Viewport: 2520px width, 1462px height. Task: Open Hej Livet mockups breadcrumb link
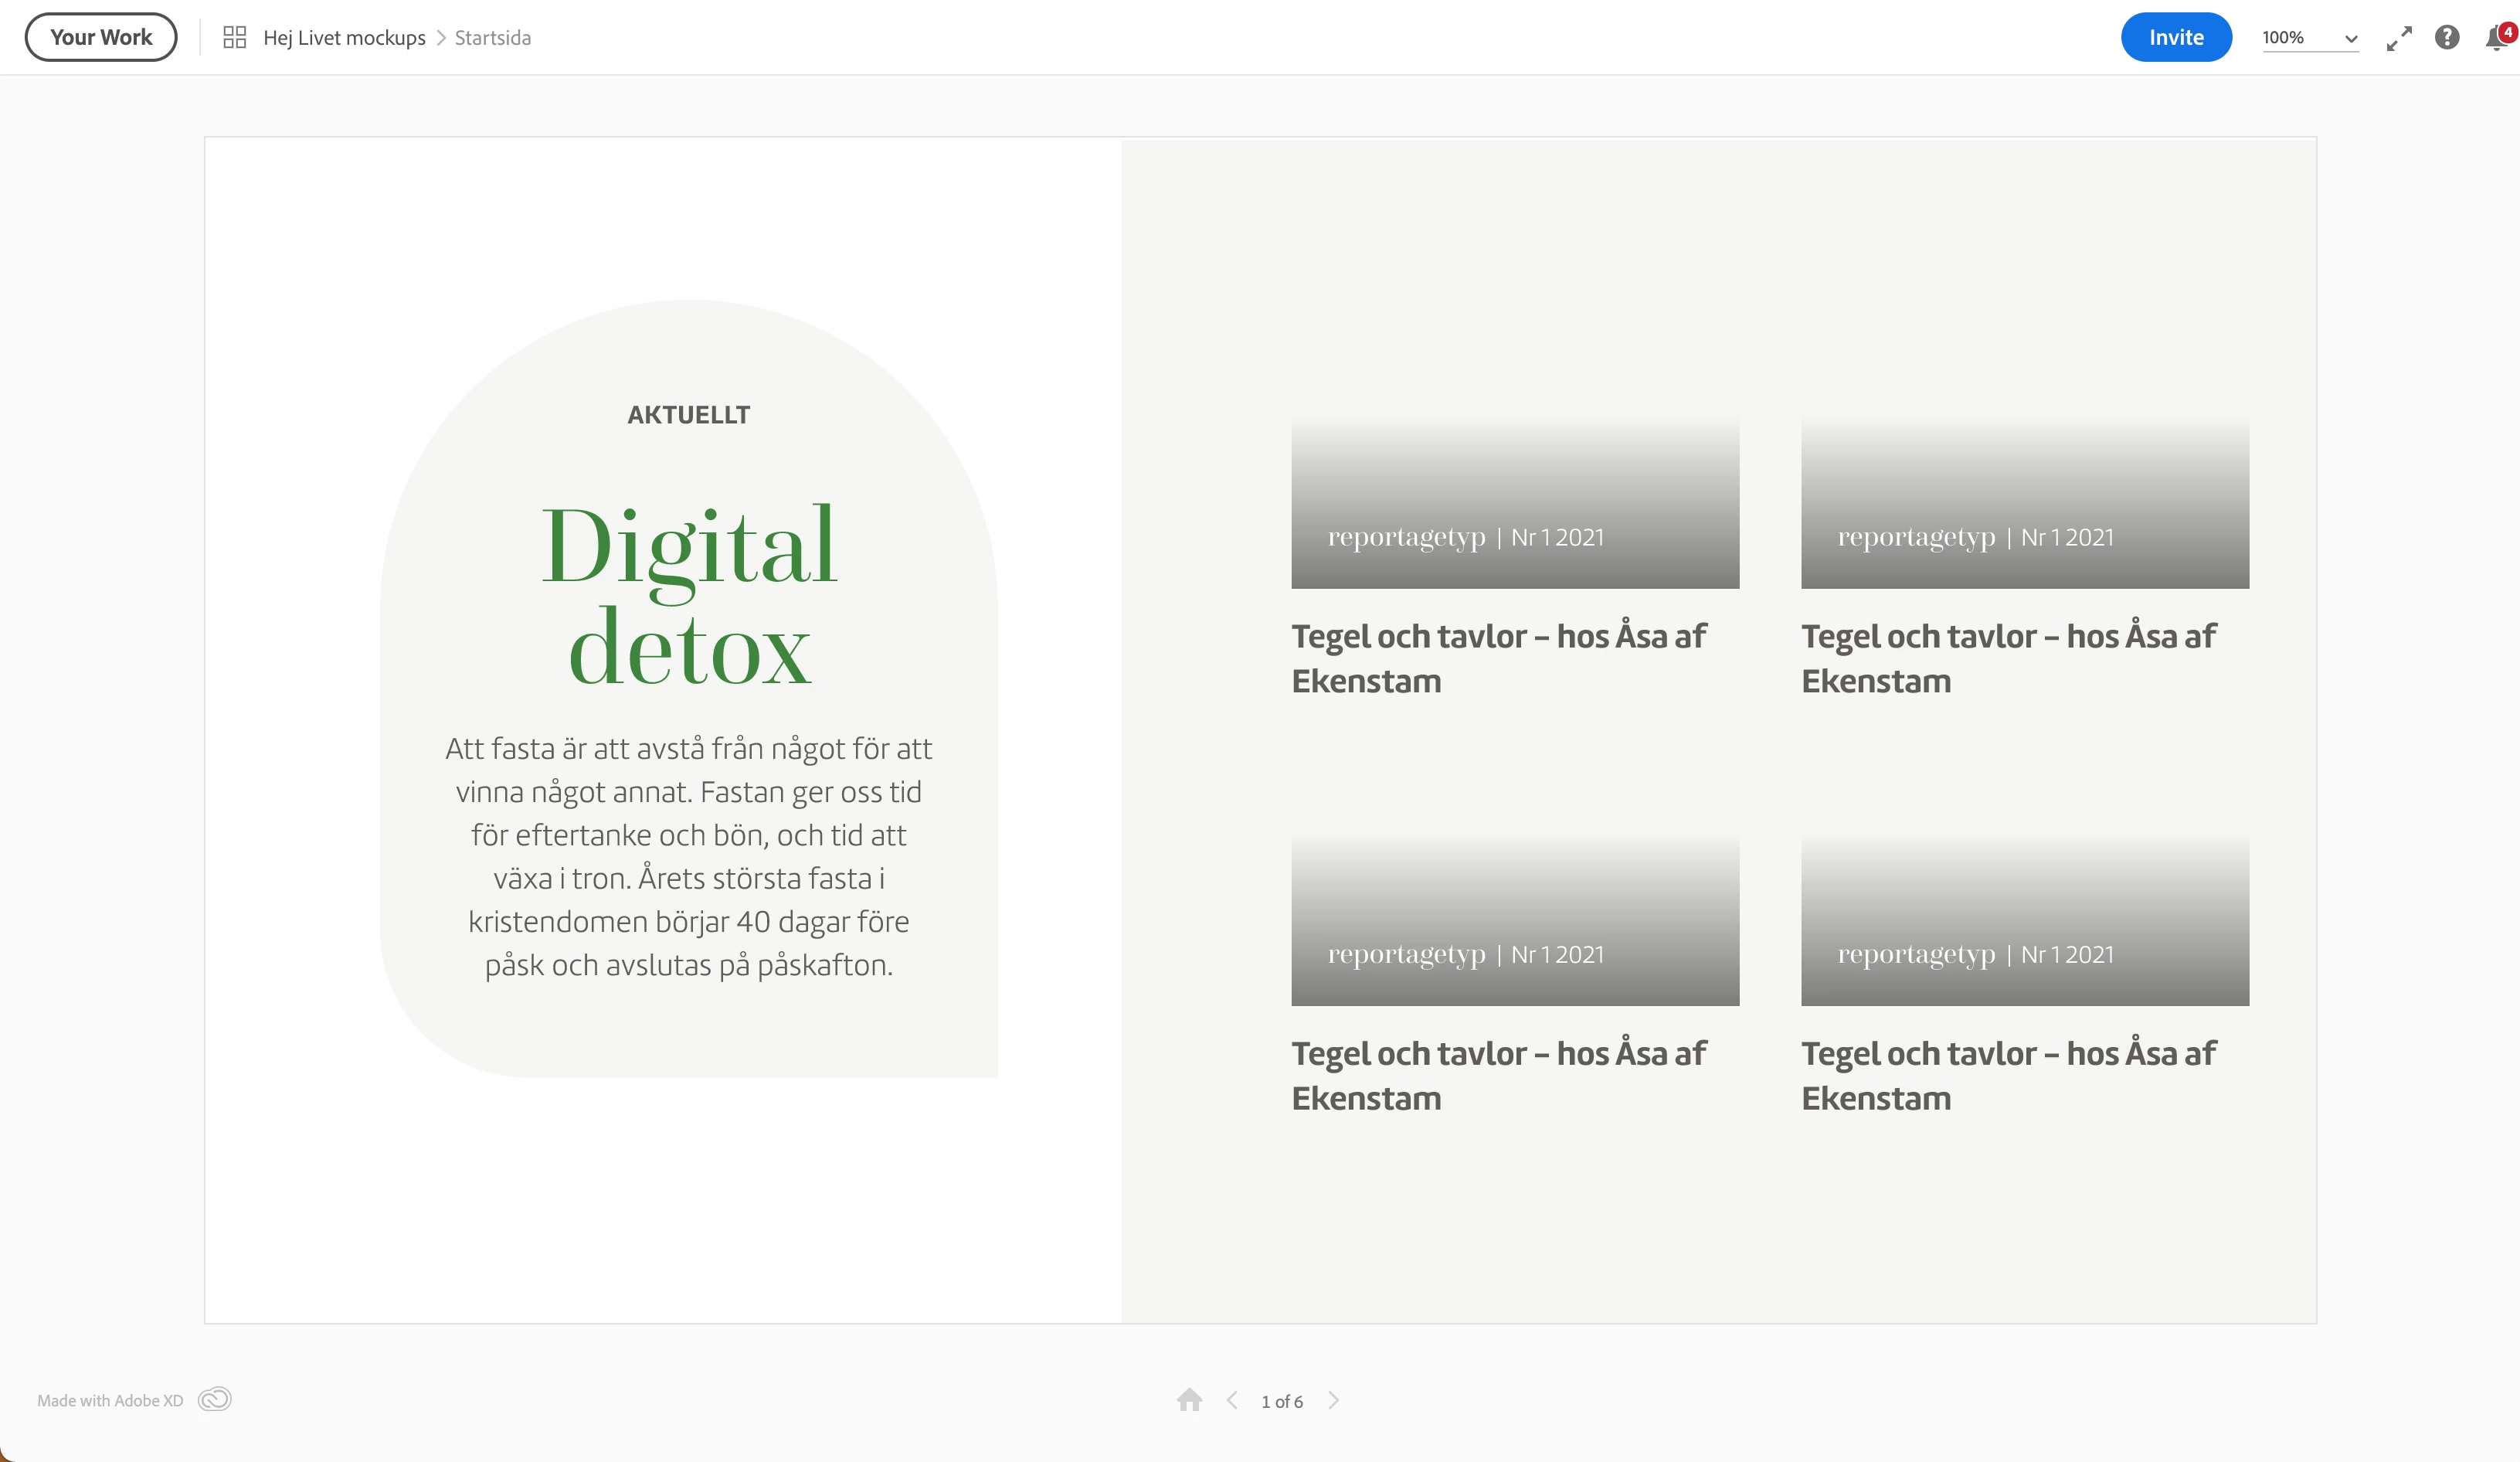pos(344,38)
